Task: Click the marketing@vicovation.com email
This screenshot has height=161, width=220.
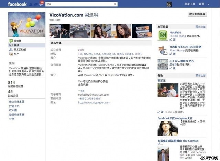Action: (x=93, y=95)
